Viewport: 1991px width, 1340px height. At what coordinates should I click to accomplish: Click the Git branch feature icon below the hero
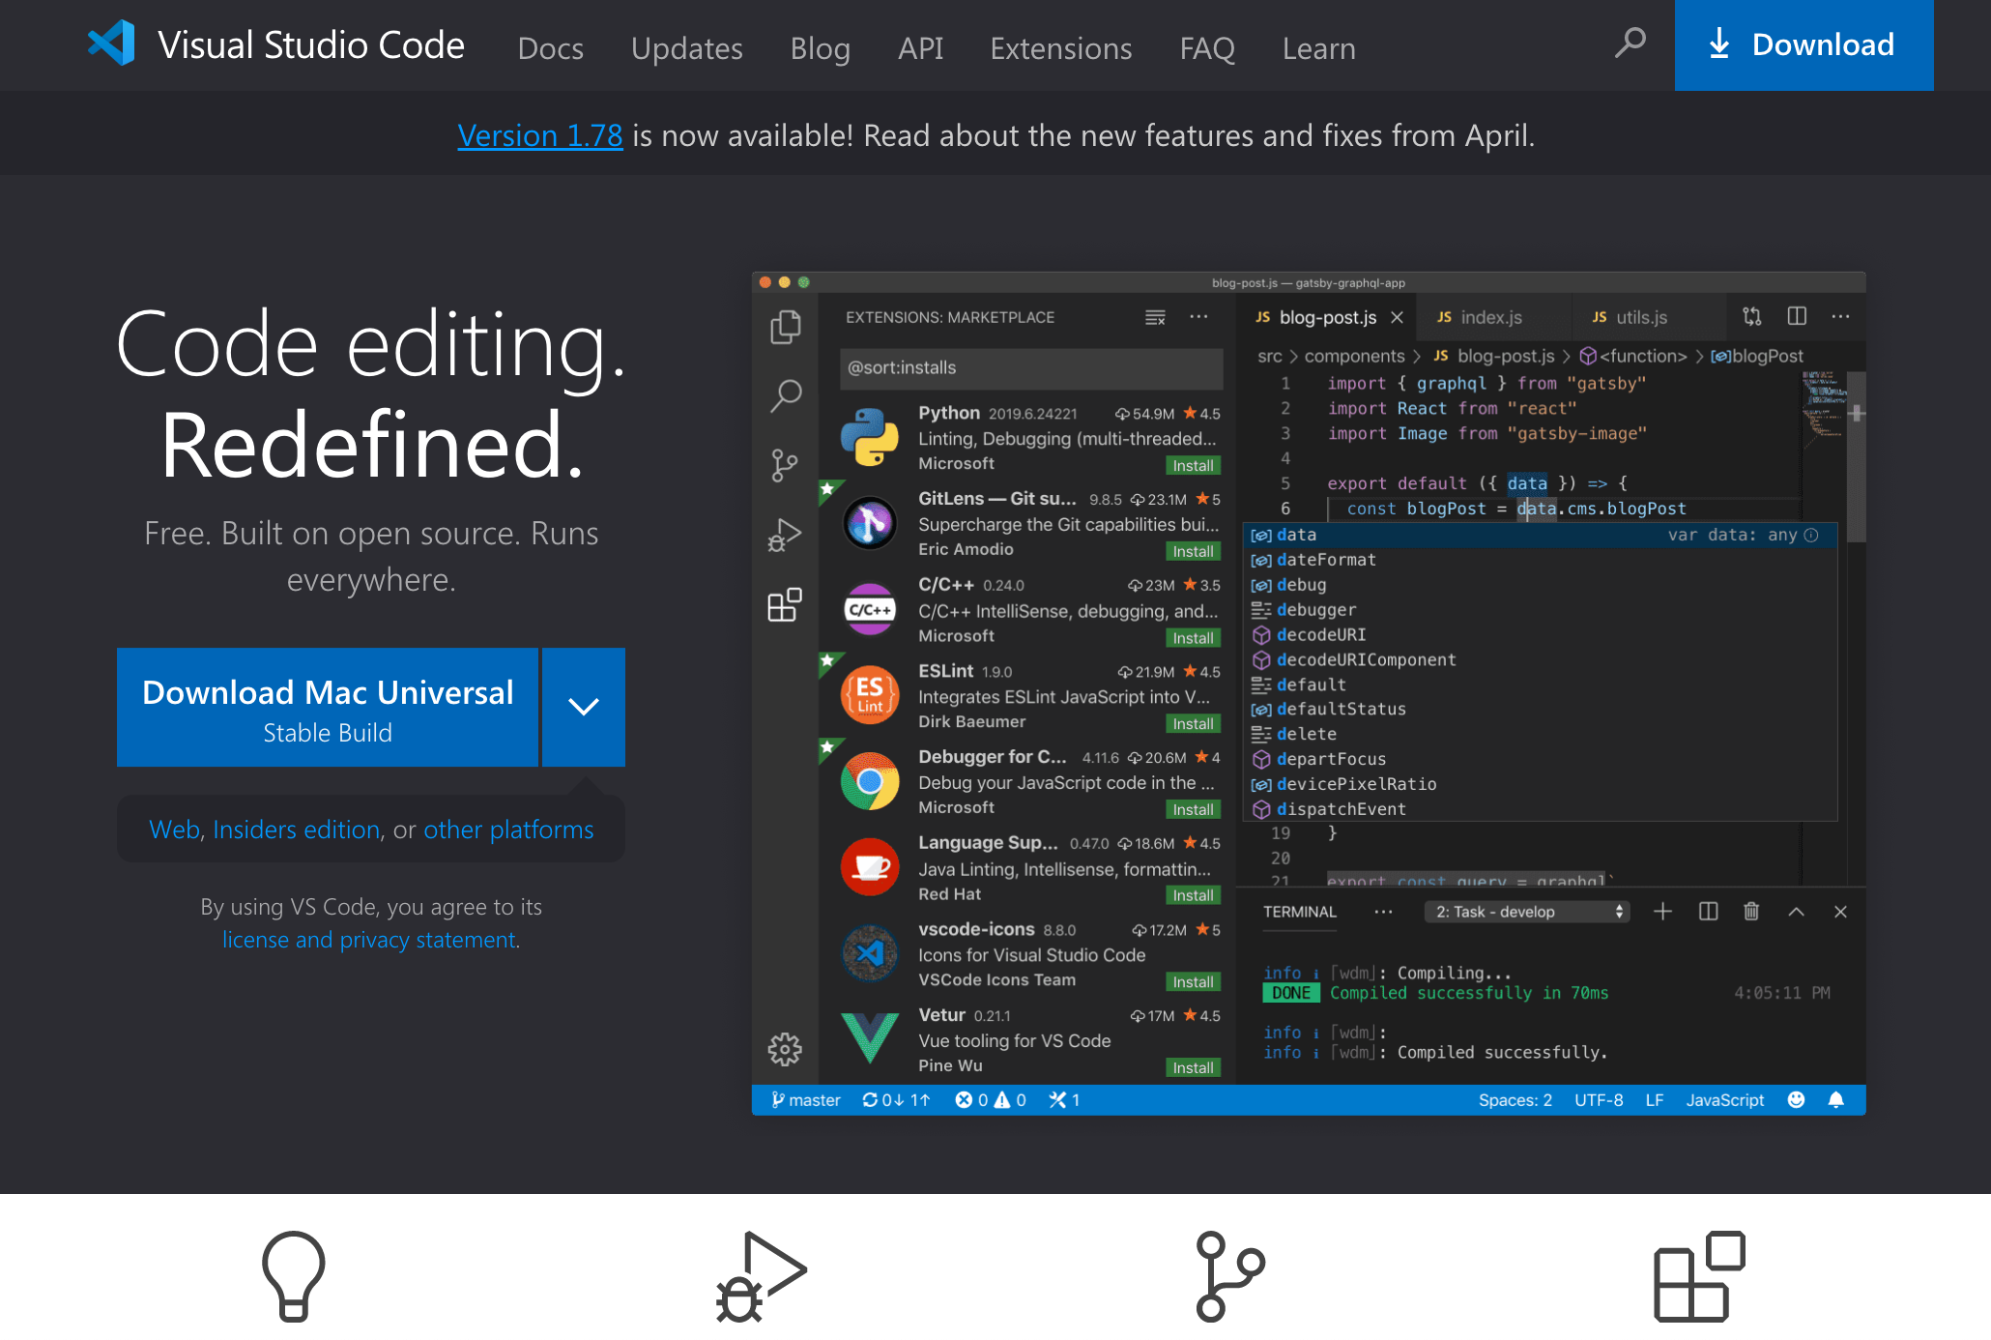pyautogui.click(x=1229, y=1276)
